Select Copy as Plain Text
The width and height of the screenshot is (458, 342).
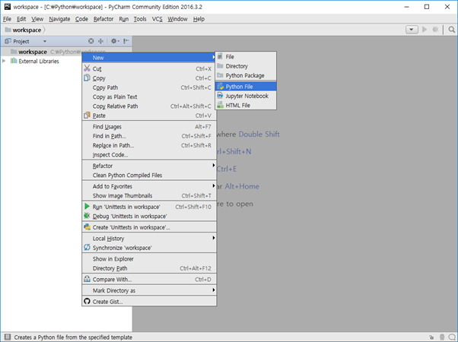(149, 97)
